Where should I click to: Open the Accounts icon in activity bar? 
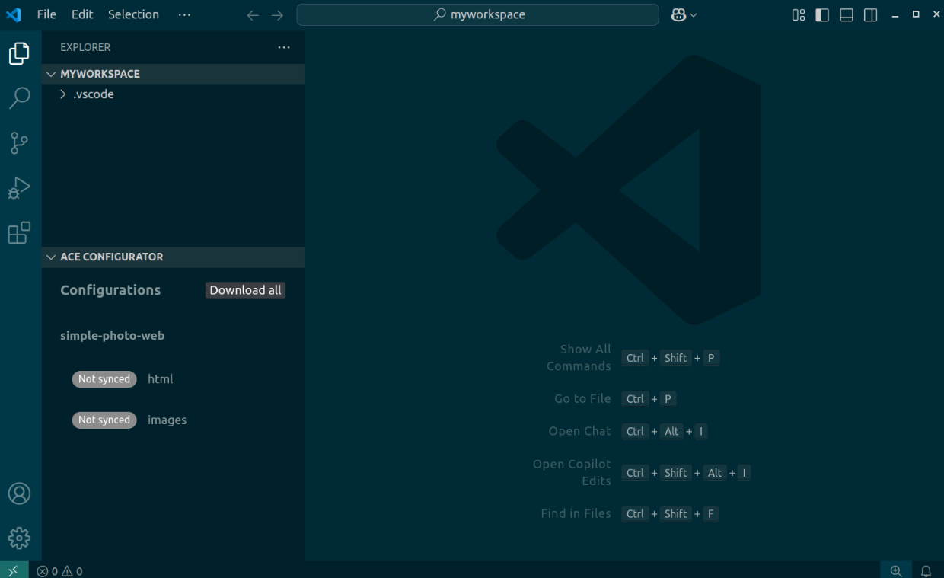click(19, 493)
